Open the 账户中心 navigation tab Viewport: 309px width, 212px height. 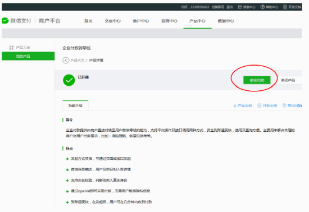[140, 21]
